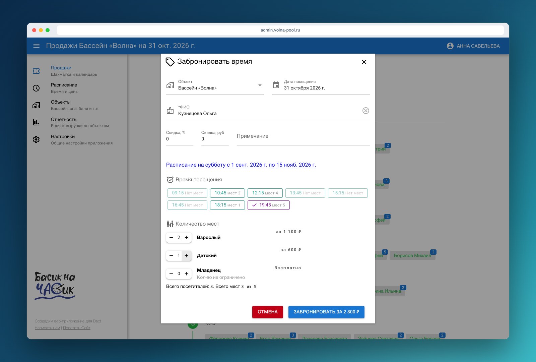Click the Примечание note field
This screenshot has width=536, height=362.
[303, 136]
